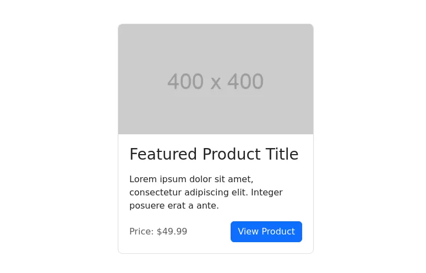The height and width of the screenshot is (273, 426).
Task: Click the Price: $49.99 text
Action: (158, 232)
